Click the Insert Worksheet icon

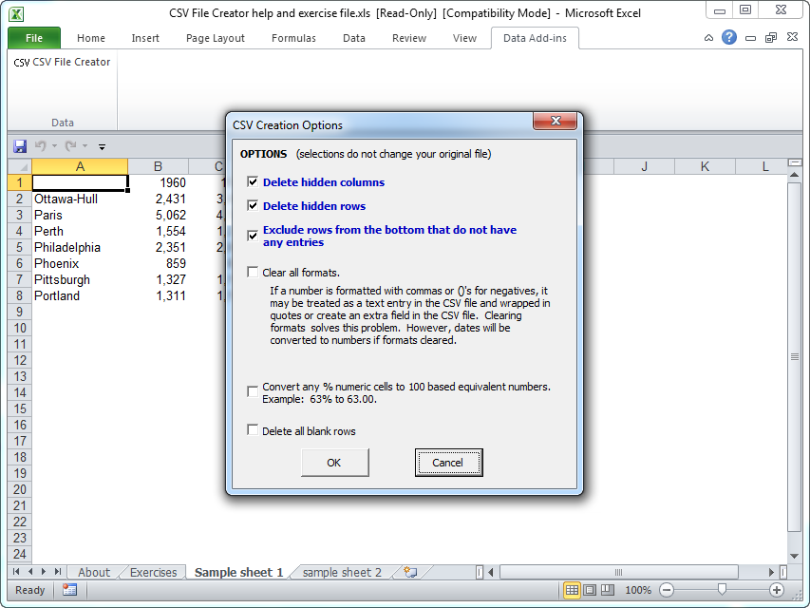click(x=410, y=572)
